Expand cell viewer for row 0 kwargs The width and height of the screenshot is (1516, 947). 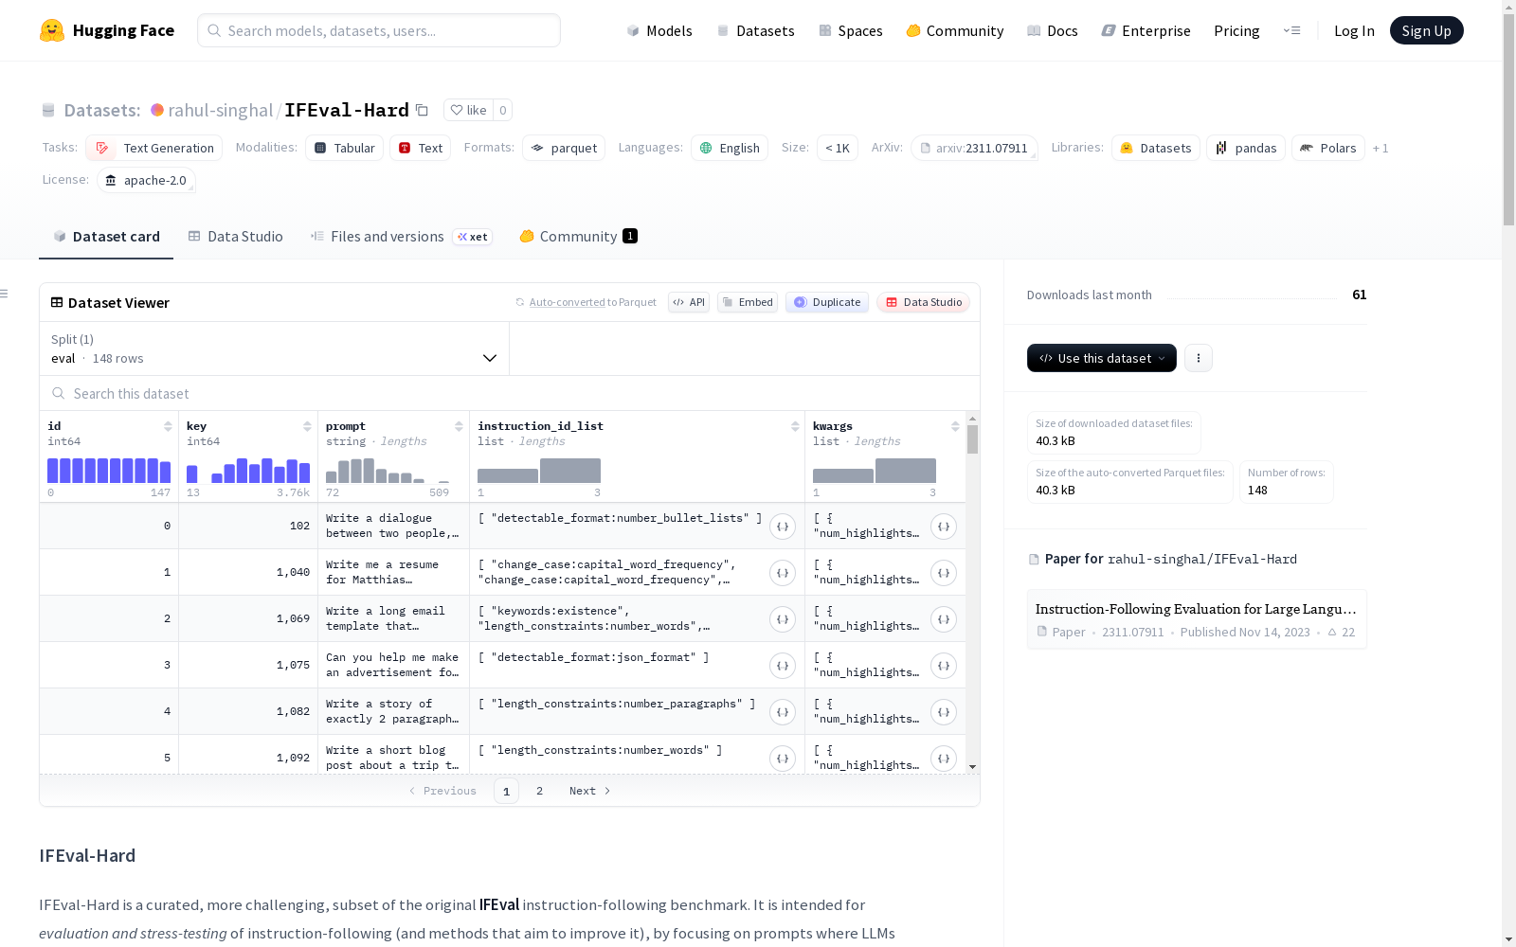[944, 527]
